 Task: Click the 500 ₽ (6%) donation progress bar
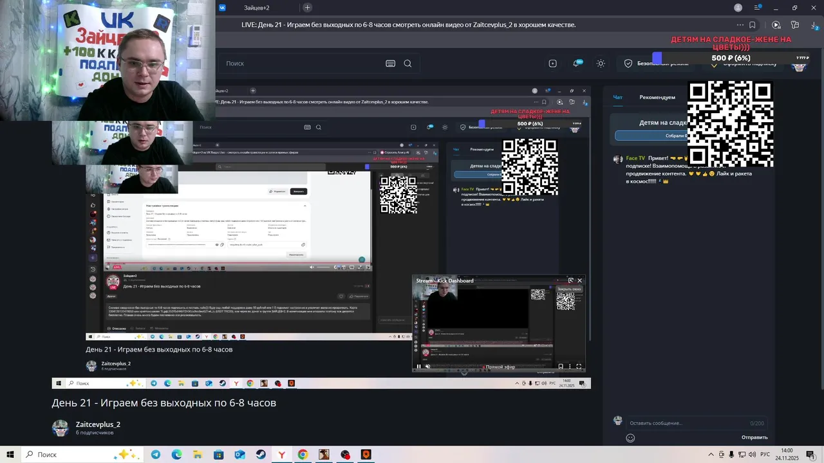[x=731, y=58]
